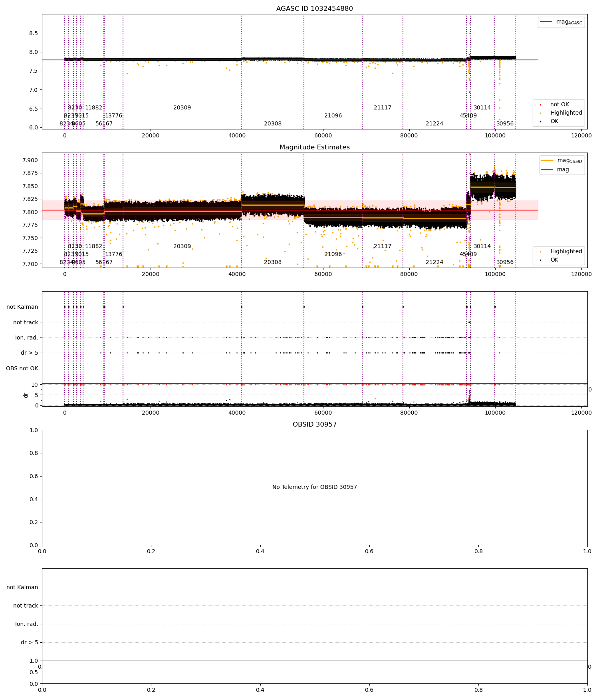Click "not track" label in the bottom plot
599x699 pixels.
[x=26, y=606]
